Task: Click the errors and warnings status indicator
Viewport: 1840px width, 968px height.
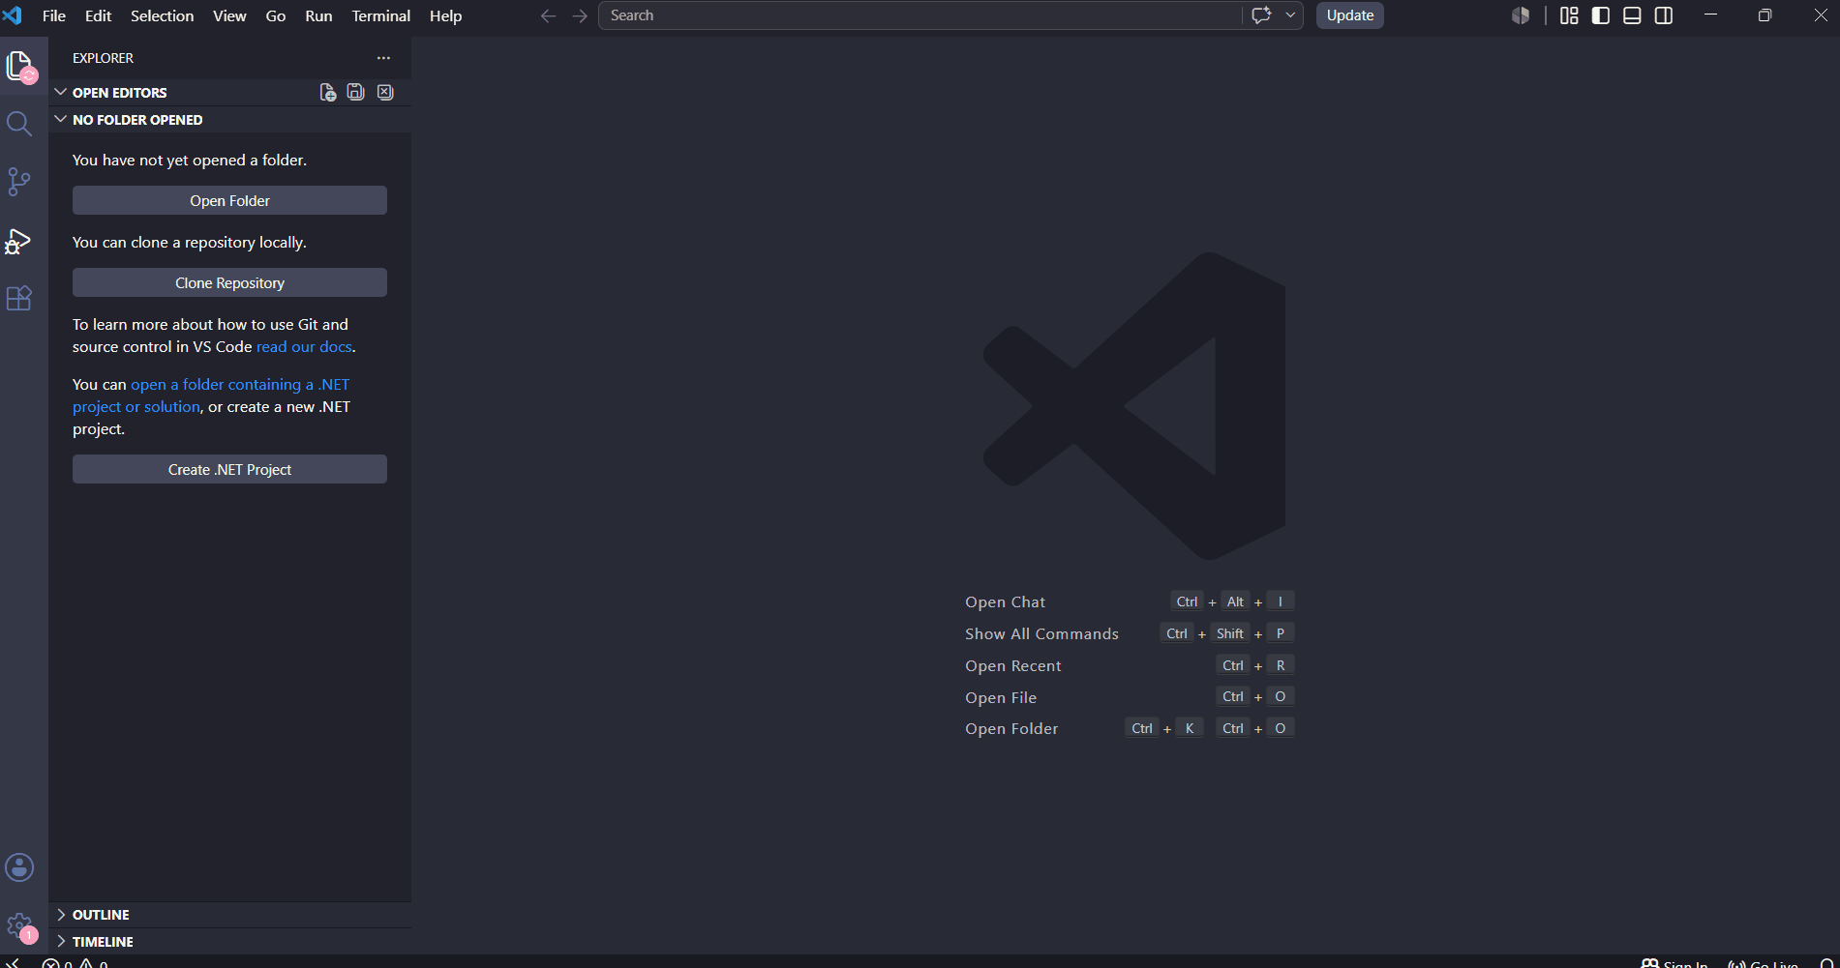Action: click(75, 963)
